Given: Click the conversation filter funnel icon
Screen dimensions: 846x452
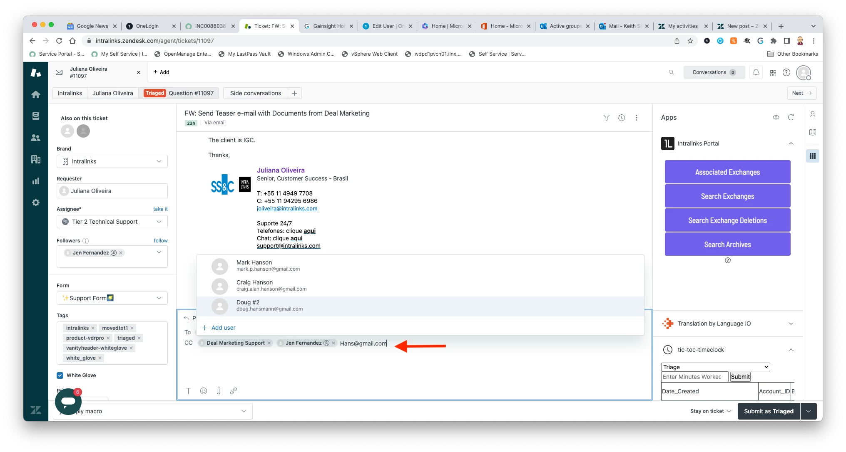Looking at the screenshot, I should 607,118.
